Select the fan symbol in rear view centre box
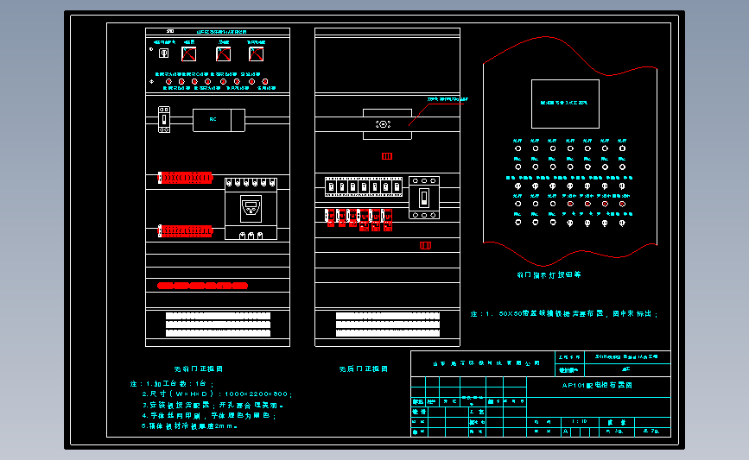The height and width of the screenshot is (460, 749). point(383,124)
